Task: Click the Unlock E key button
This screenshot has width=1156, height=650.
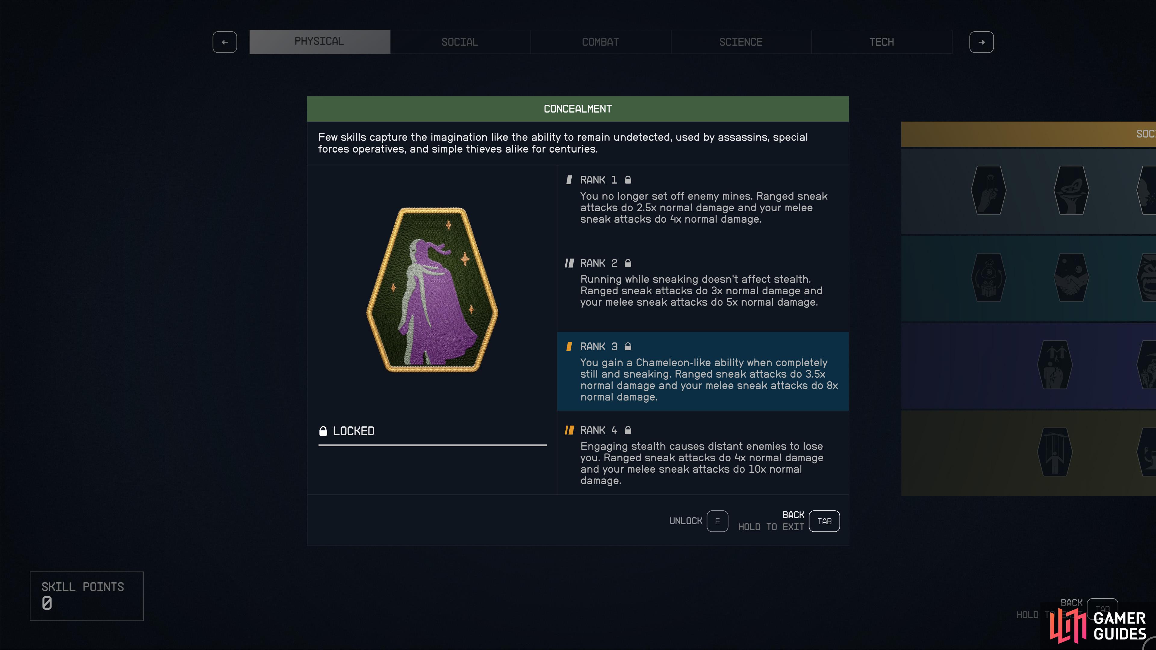Action: (717, 521)
